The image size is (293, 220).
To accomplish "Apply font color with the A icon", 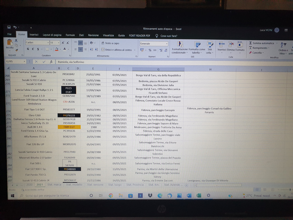I will point(65,49).
